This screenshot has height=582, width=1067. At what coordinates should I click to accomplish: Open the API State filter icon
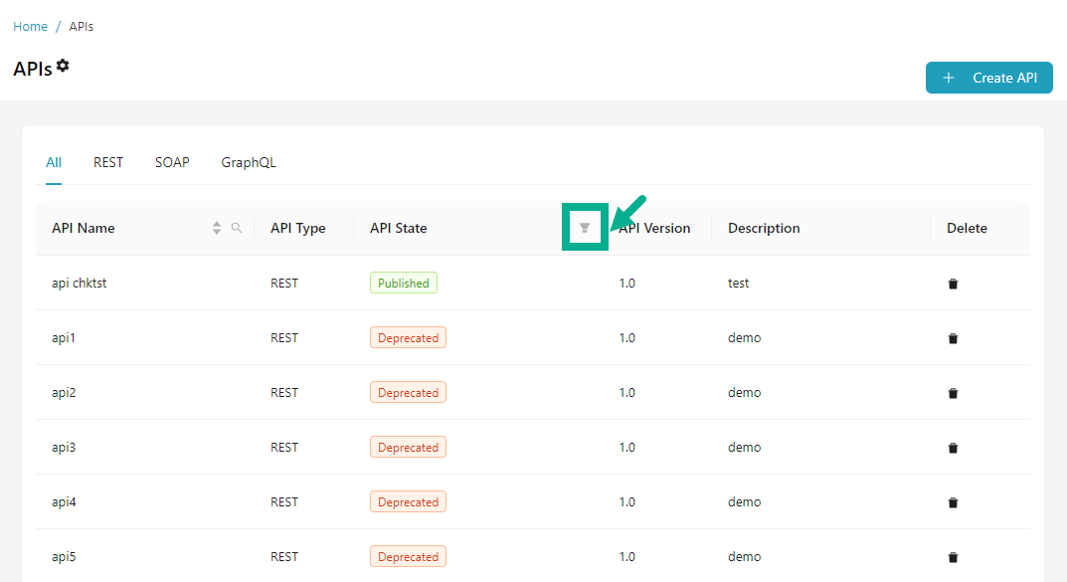pyautogui.click(x=585, y=228)
